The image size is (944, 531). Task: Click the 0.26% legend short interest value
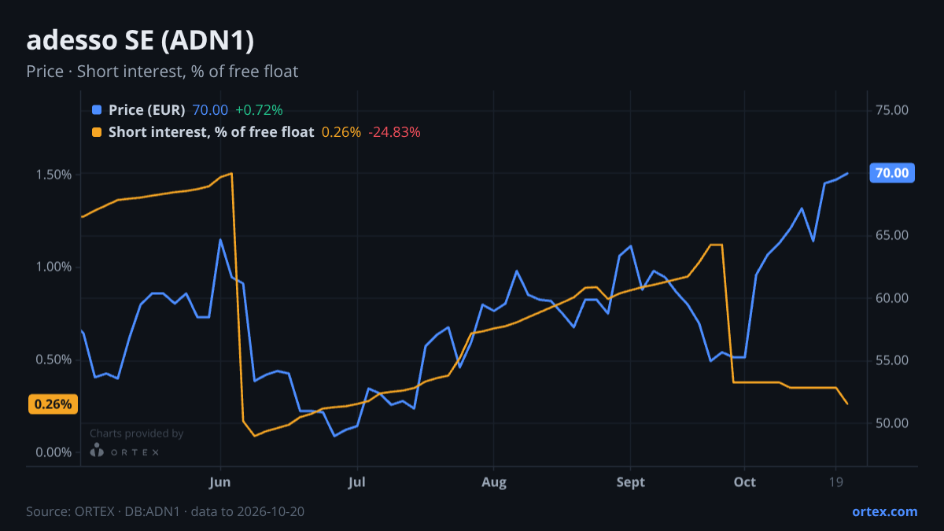[x=341, y=132]
